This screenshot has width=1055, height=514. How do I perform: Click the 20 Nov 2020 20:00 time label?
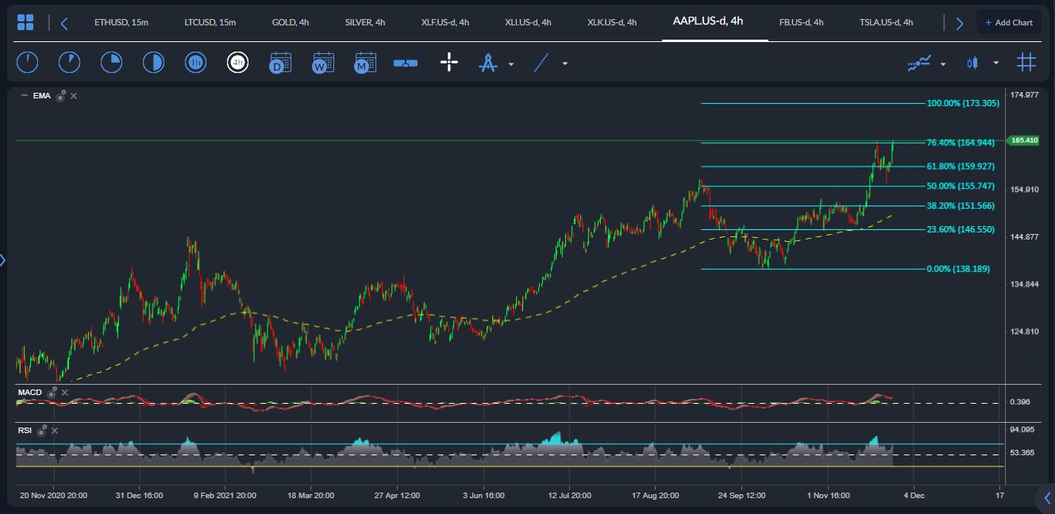coord(54,496)
